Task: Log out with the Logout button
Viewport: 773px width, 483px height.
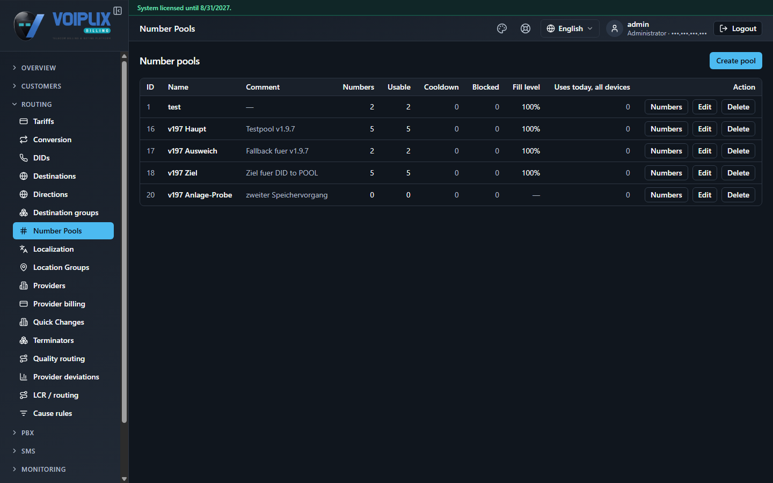Action: (x=738, y=28)
